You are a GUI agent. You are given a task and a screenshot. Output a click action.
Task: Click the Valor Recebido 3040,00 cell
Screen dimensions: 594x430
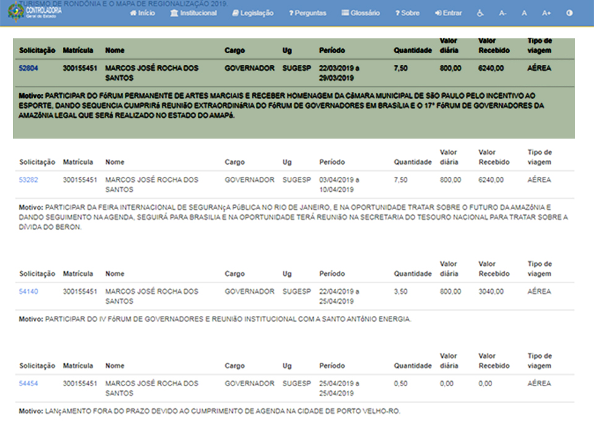(x=491, y=291)
